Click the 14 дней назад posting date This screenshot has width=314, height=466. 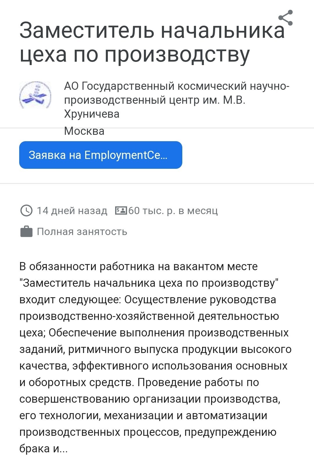pos(72,210)
